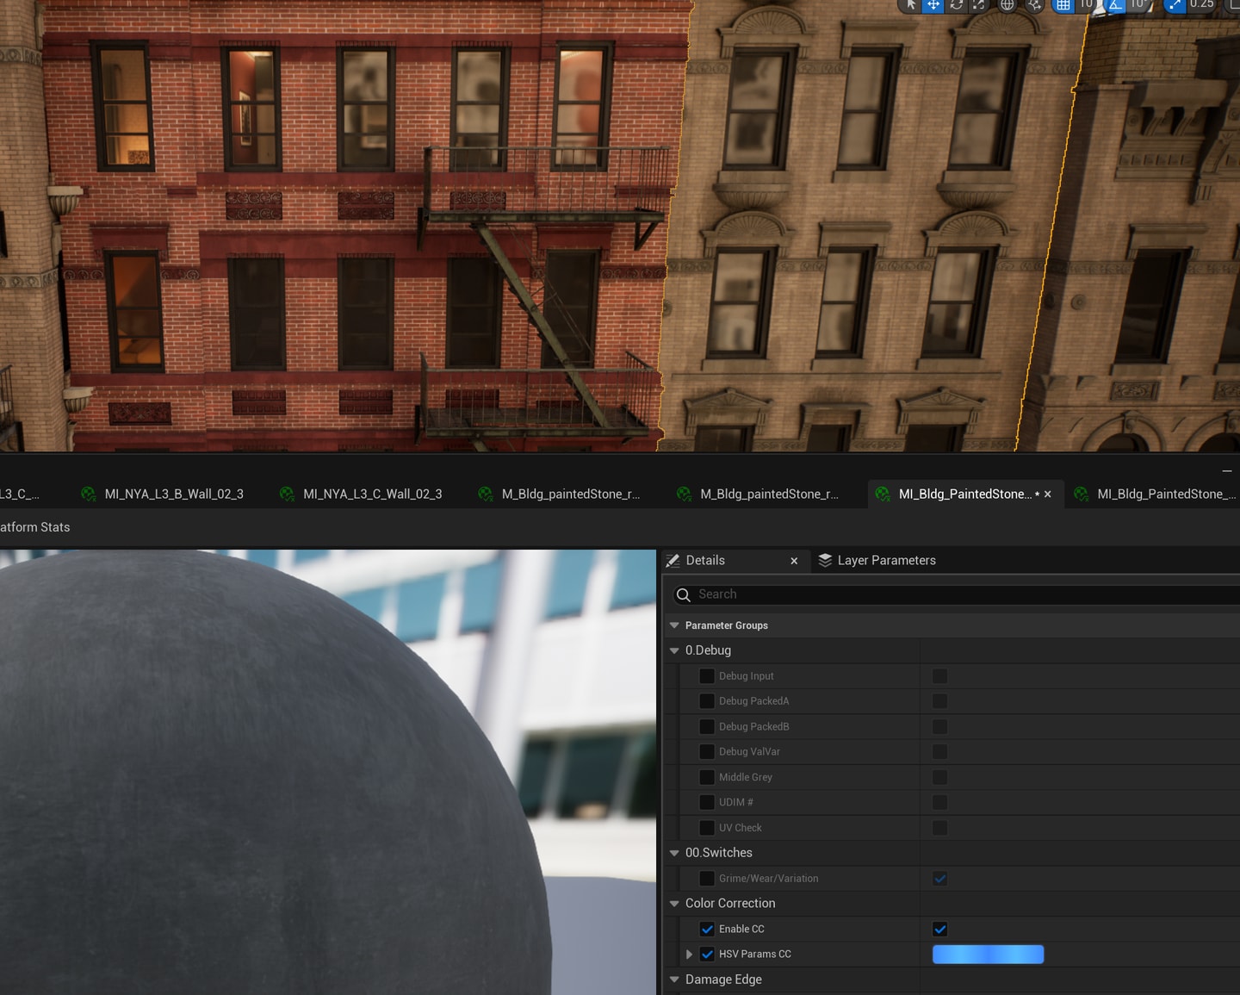Enable override checkbox beside Debug PackedA

coord(707,701)
